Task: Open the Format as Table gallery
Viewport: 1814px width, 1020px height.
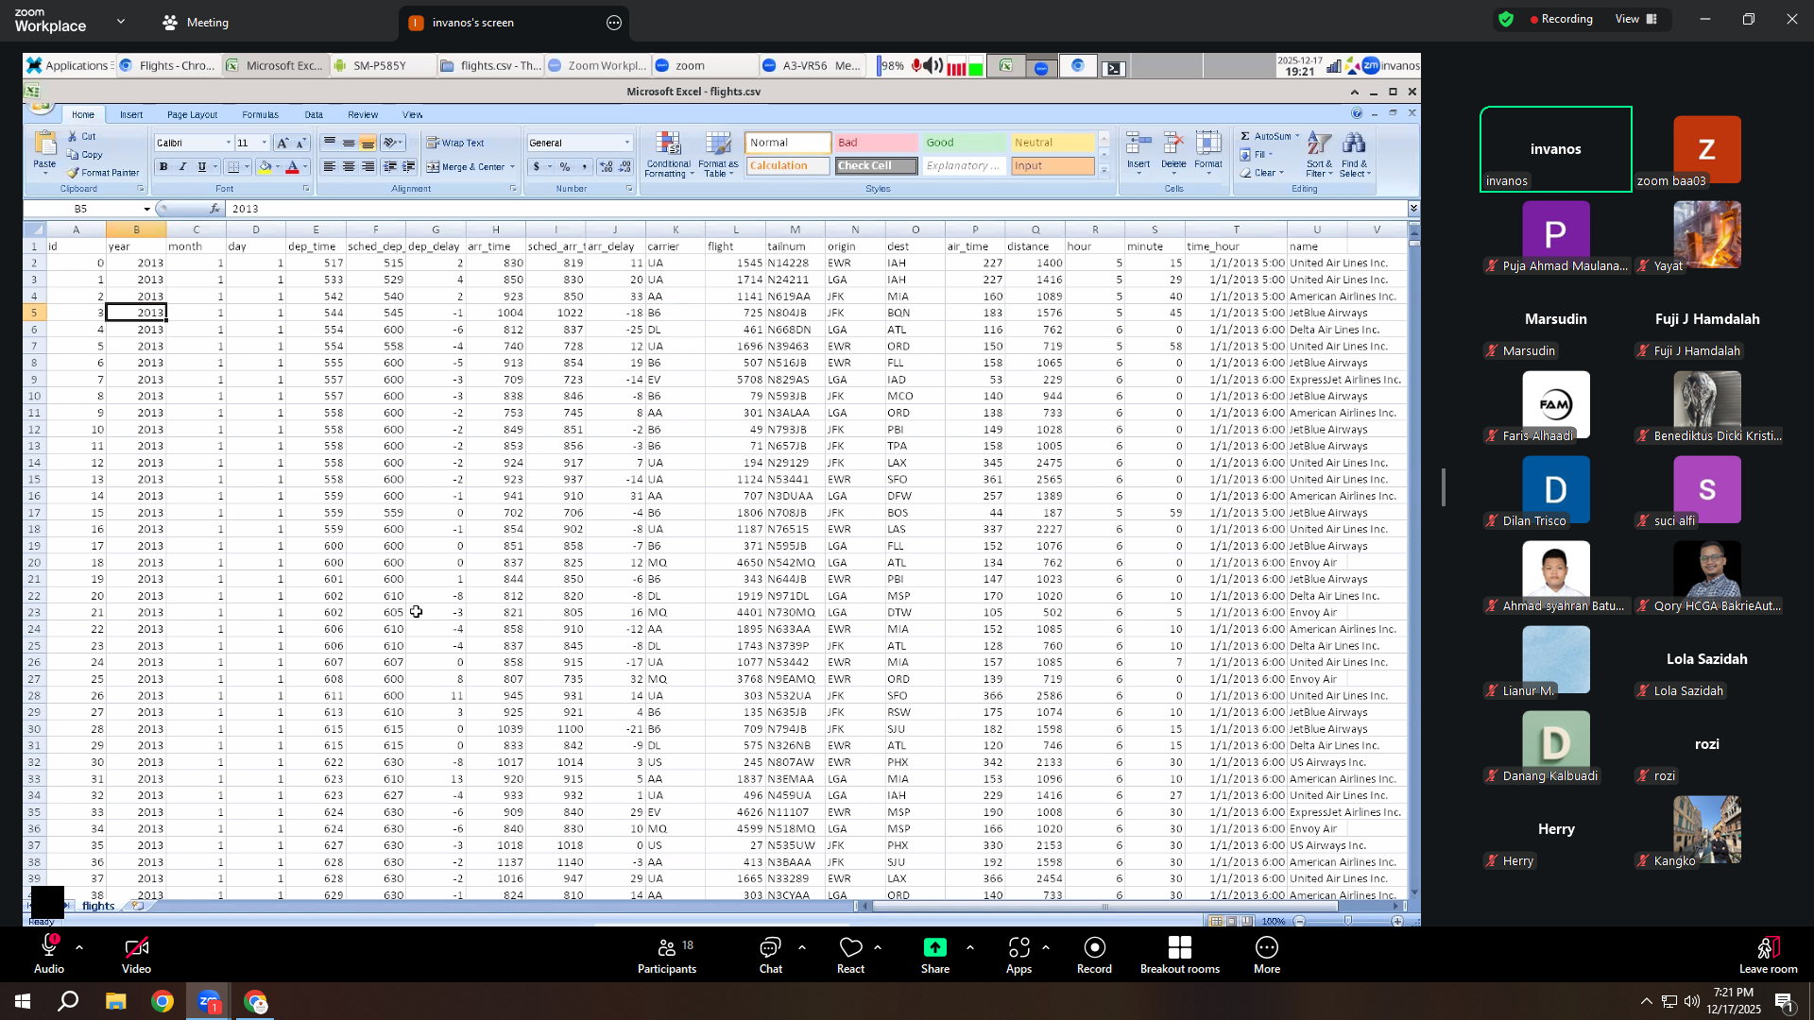Action: pos(718,155)
